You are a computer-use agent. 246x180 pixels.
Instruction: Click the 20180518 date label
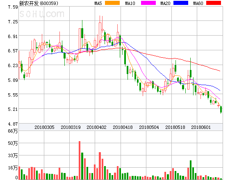click(175, 127)
